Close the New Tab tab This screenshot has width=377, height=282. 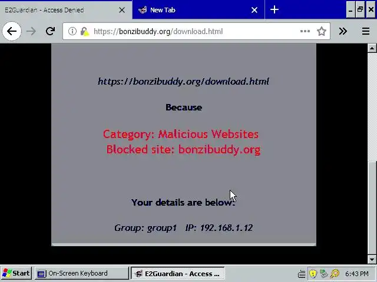[254, 10]
